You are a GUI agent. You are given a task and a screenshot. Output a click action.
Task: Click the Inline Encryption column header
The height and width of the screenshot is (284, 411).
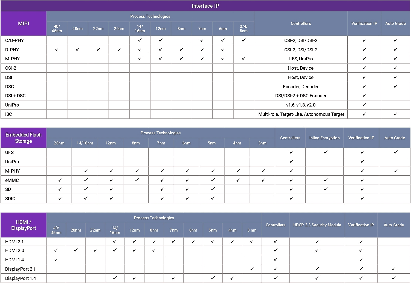pyautogui.click(x=324, y=138)
